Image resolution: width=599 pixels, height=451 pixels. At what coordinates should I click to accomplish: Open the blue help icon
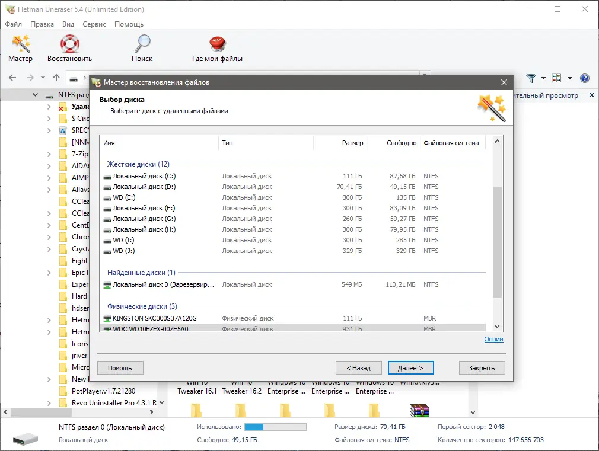pos(585,78)
